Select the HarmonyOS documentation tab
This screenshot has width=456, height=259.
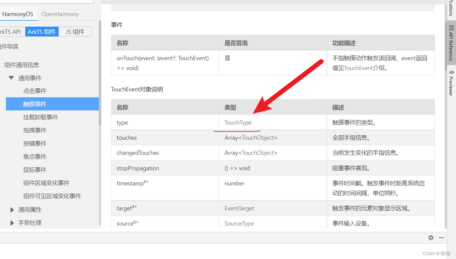tap(17, 14)
